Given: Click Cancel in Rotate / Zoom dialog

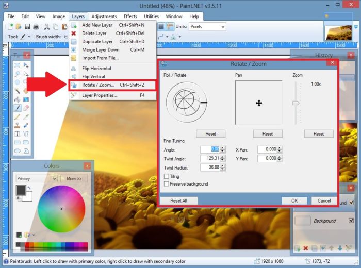Looking at the screenshot, I should [324, 201].
